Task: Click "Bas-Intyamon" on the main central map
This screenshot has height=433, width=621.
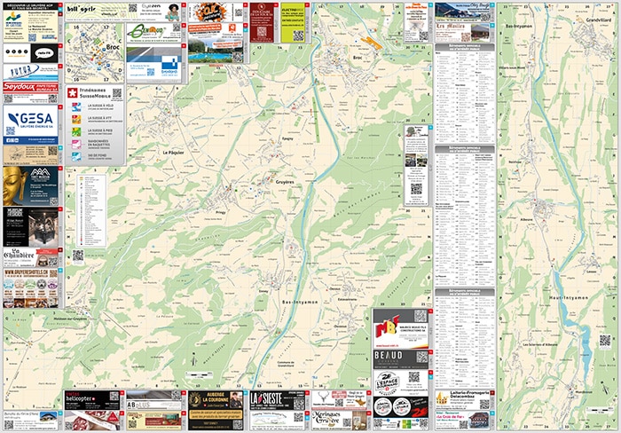Action: click(300, 303)
